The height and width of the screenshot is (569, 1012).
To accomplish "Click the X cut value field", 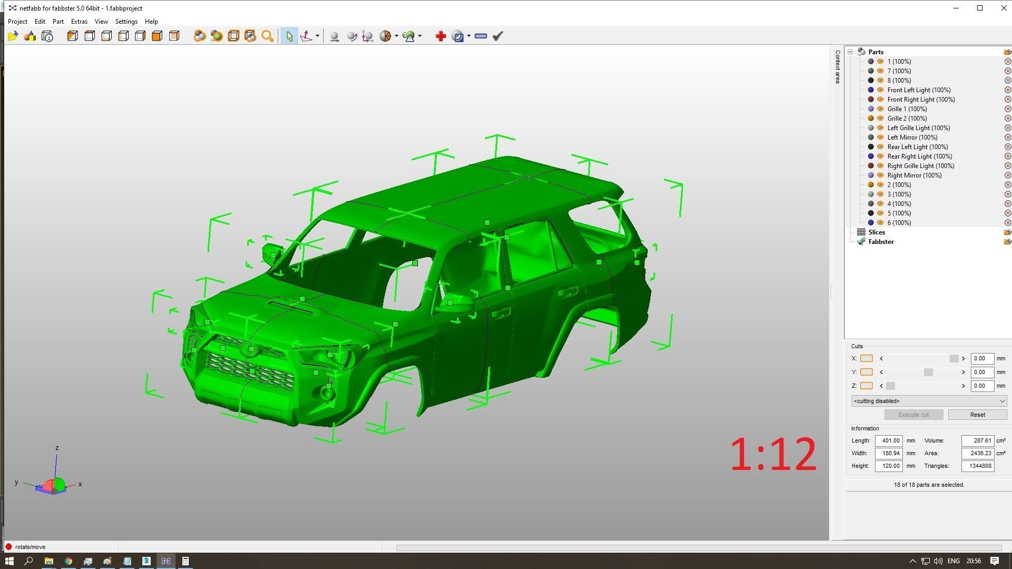I will (x=982, y=358).
